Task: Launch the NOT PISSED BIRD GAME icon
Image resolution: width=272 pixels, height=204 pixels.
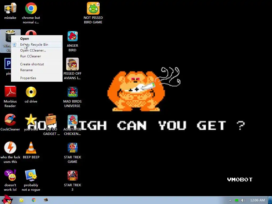Action: point(93,8)
